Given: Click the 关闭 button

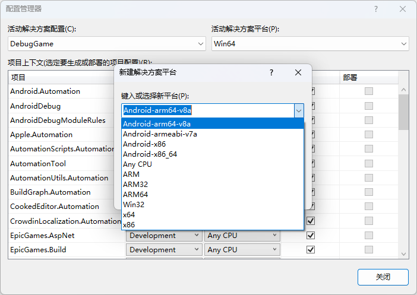Looking at the screenshot, I should click(x=383, y=277).
